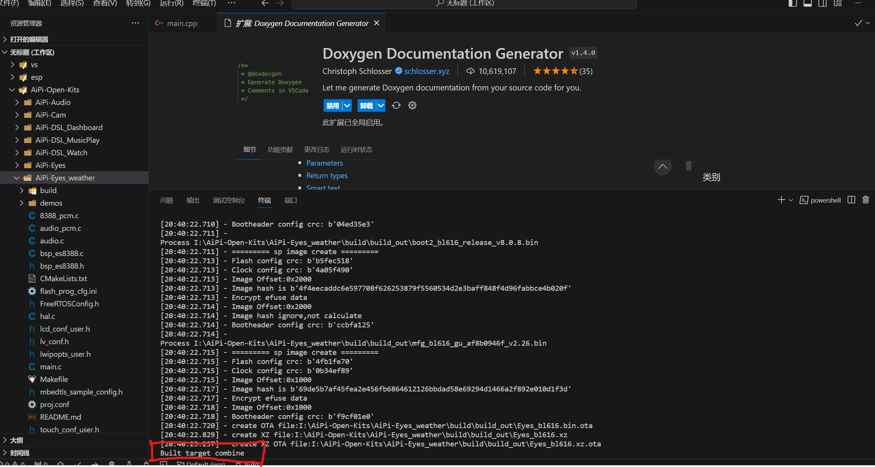Open the schlosser.xyz publisher link
The image size is (875, 467).
(427, 71)
